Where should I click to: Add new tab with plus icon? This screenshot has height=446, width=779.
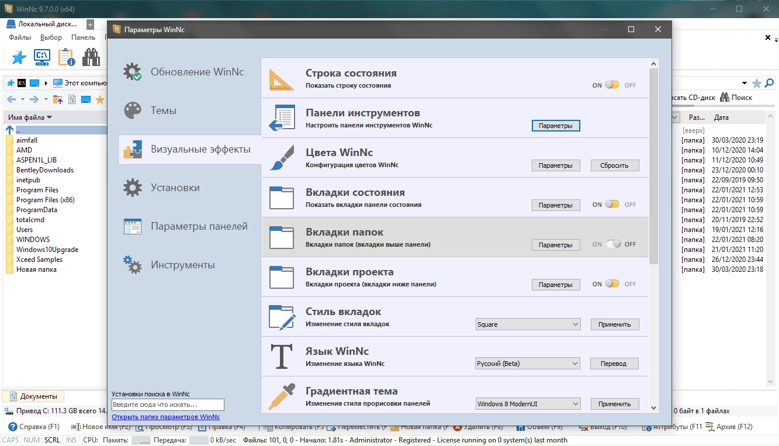pyautogui.click(x=90, y=25)
